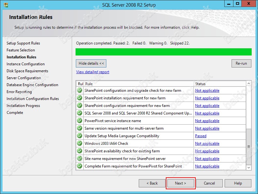The height and width of the screenshot is (194, 258).
Task: Click green check icon for SQL Server Shared Component row
Action: pos(80,113)
